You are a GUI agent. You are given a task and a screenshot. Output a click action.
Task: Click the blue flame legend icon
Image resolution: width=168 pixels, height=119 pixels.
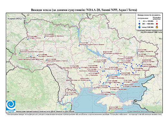pyautogui.click(x=140, y=27)
